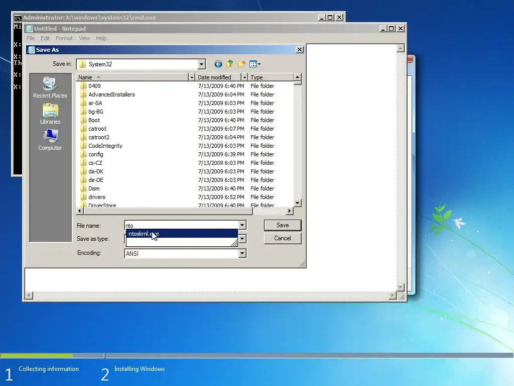Select the drivers folder icon
This screenshot has height=386, width=514.
pos(84,197)
